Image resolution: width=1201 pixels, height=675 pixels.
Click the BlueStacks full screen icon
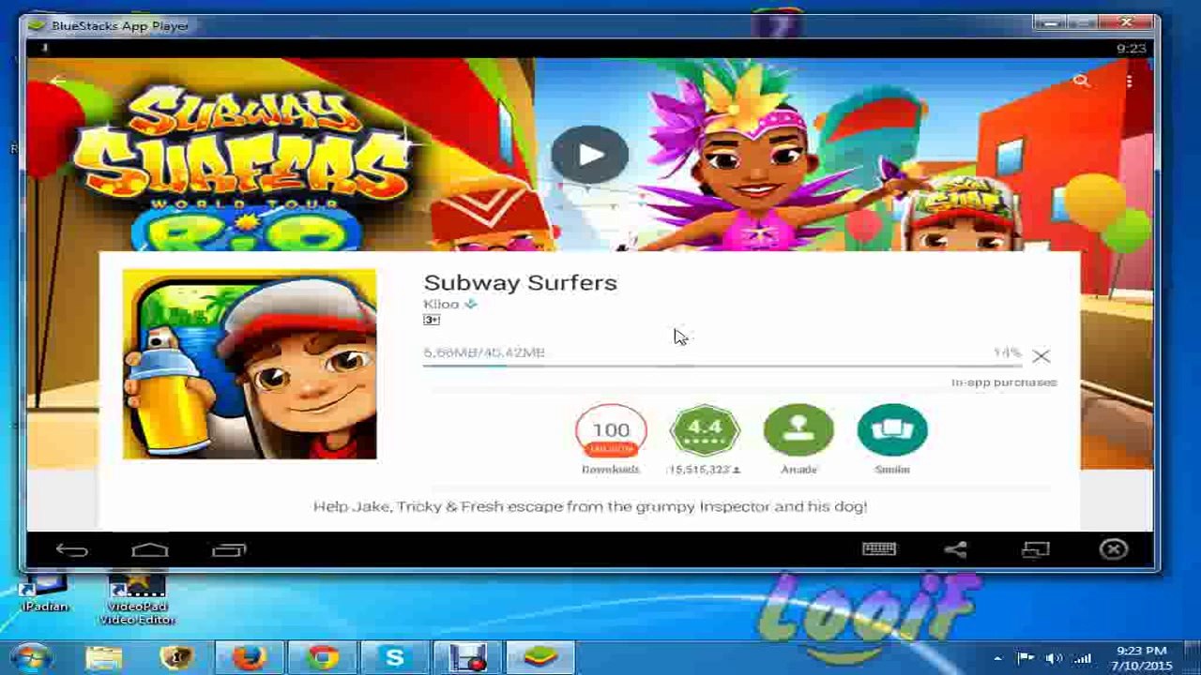pos(1035,549)
